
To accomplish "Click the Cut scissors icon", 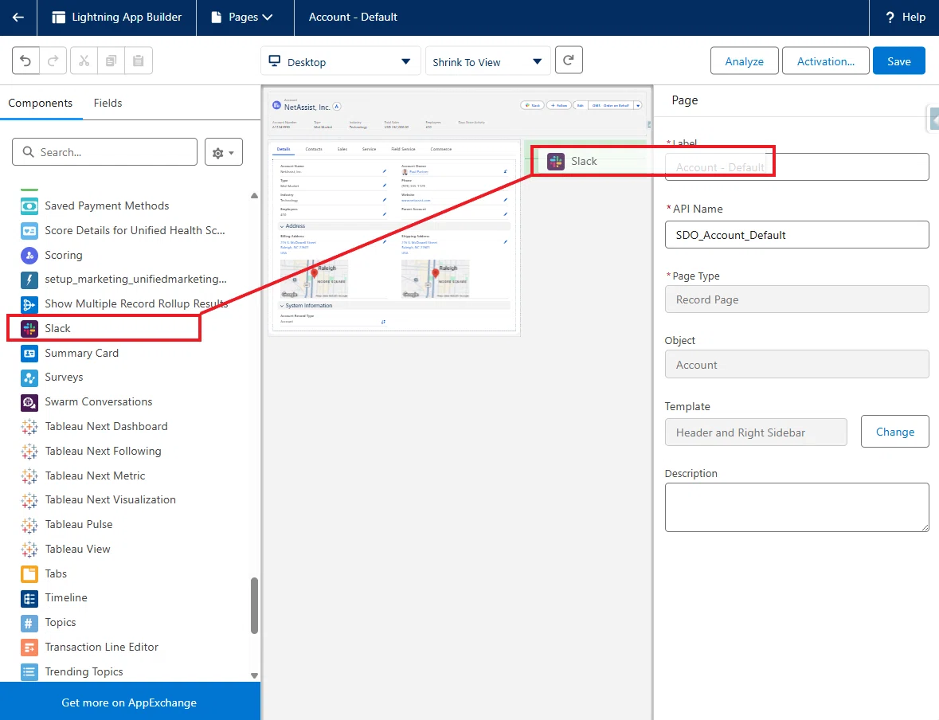I will (x=84, y=61).
